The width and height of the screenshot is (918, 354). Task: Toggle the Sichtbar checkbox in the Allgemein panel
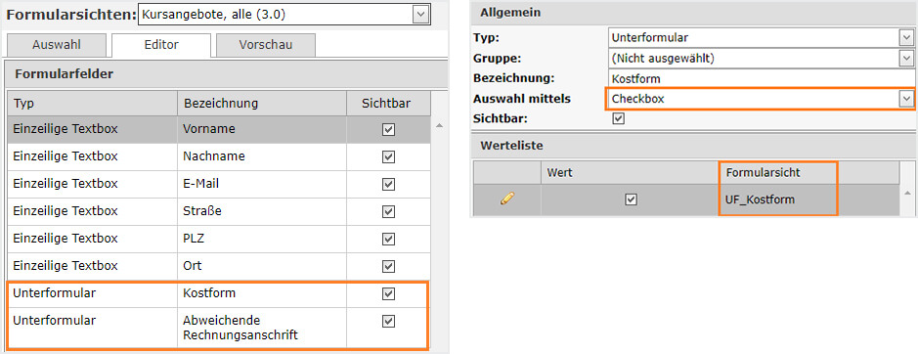click(618, 118)
